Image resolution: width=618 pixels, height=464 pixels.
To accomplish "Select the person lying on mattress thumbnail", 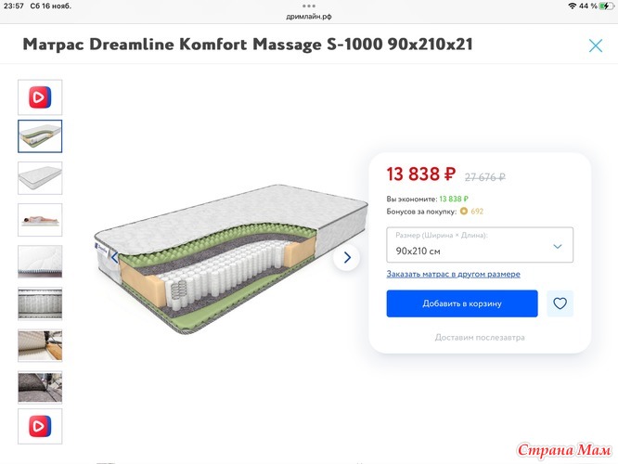I will pos(40,220).
